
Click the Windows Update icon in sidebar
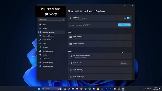[x=40, y=66]
